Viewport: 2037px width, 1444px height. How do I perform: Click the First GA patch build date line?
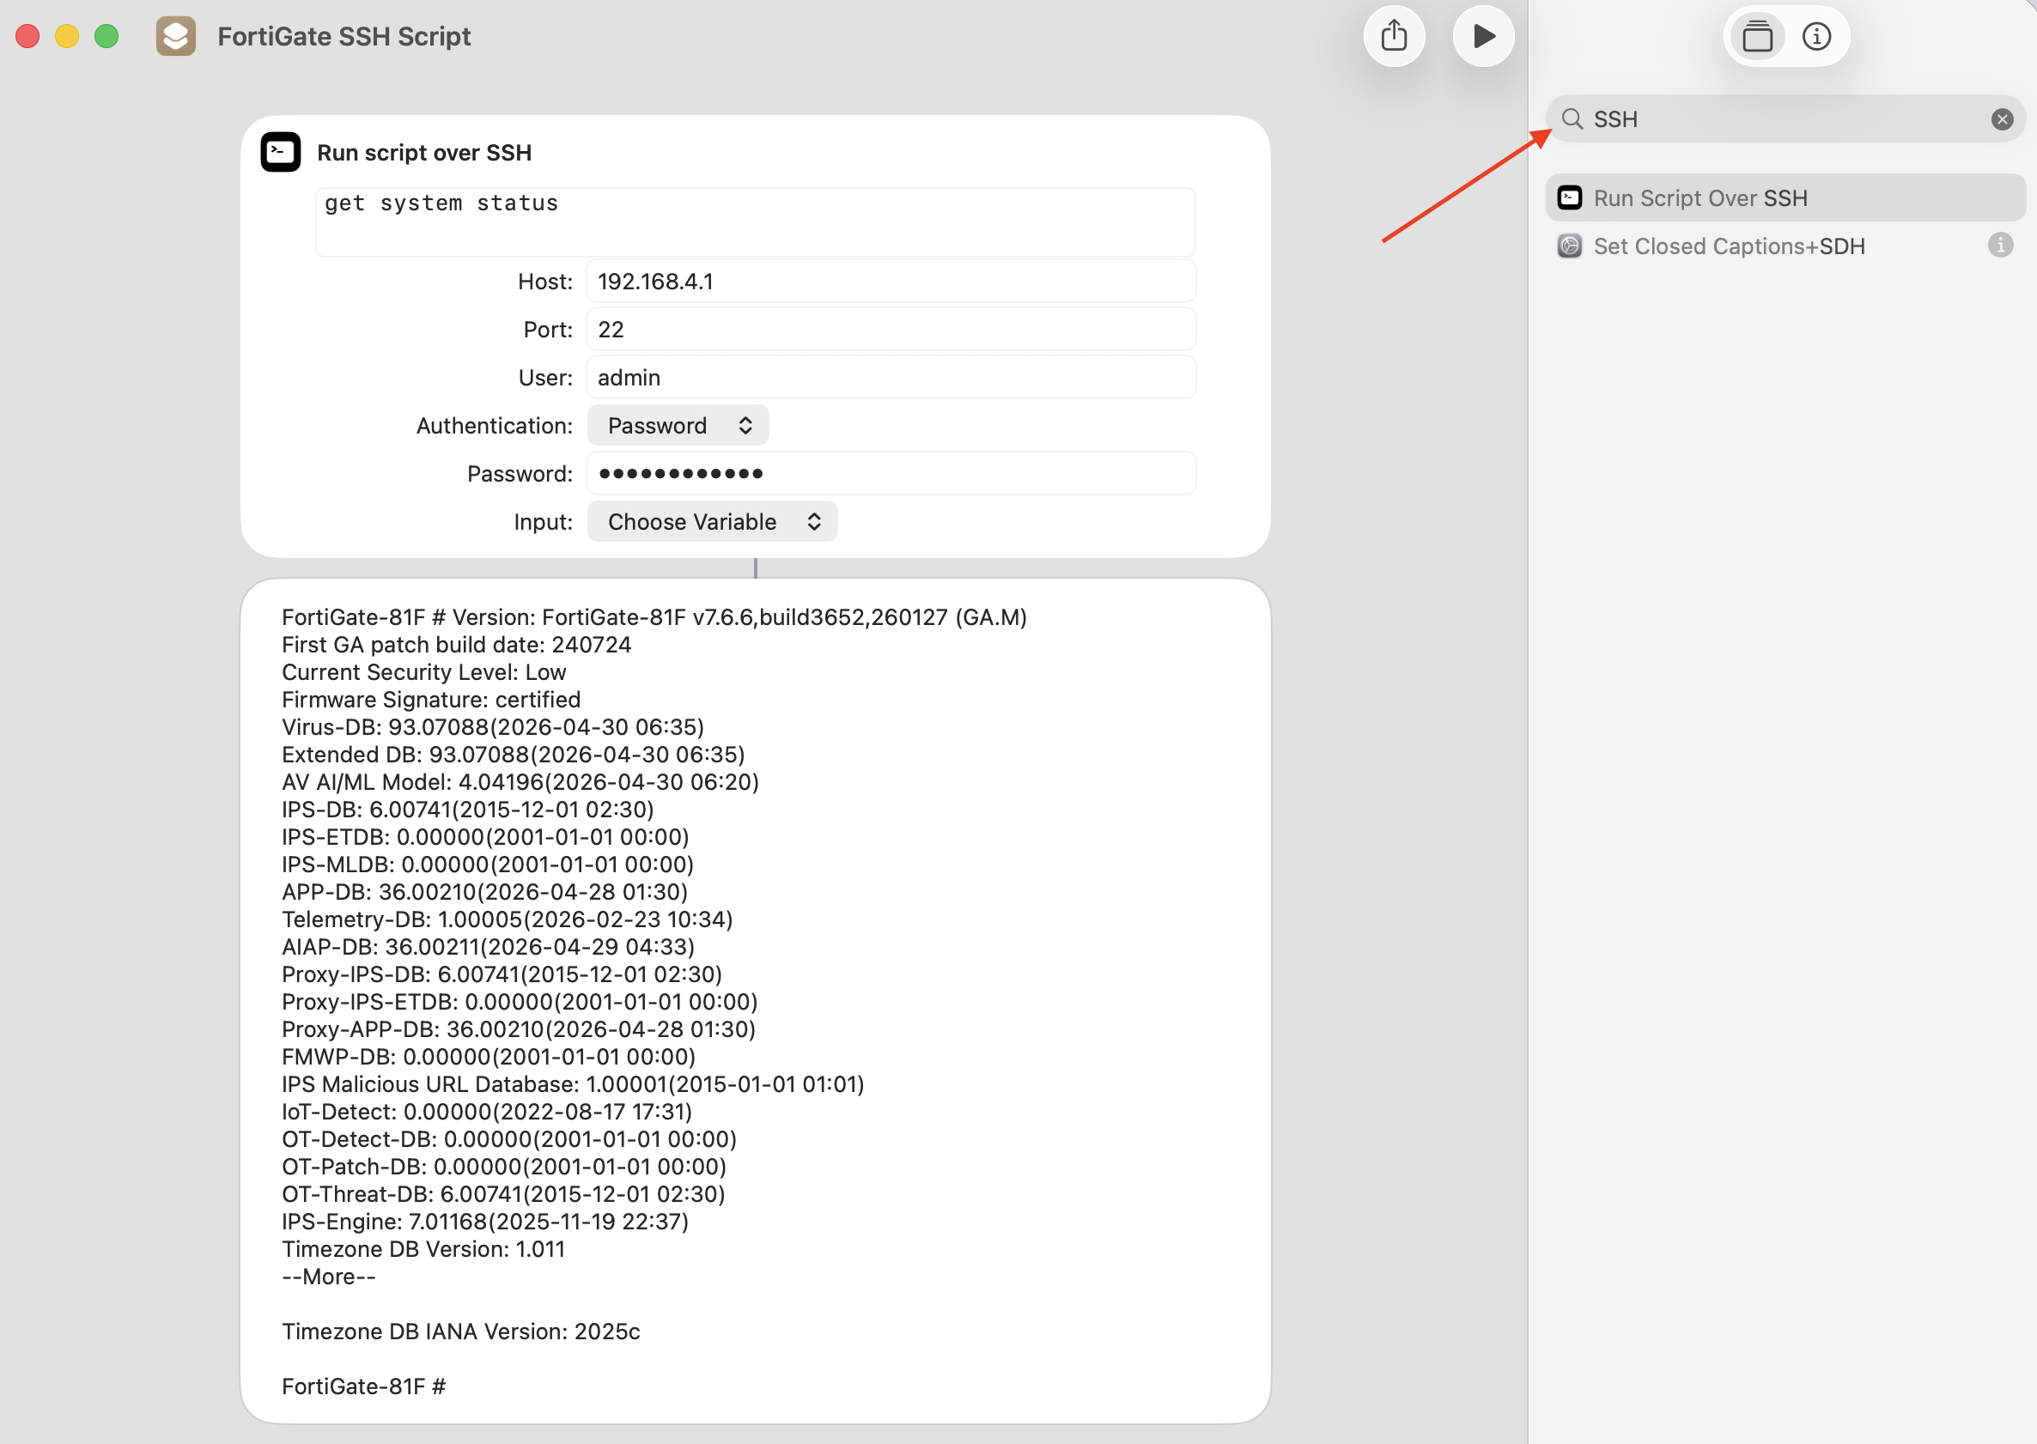coord(456,645)
